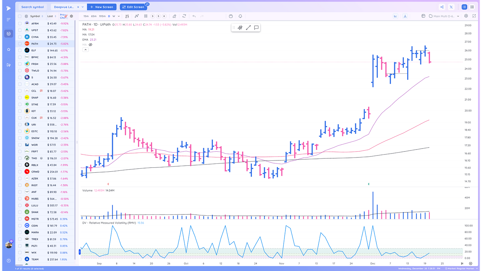Open the alert bell icon
This screenshot has height=271, width=482.
tap(240, 16)
